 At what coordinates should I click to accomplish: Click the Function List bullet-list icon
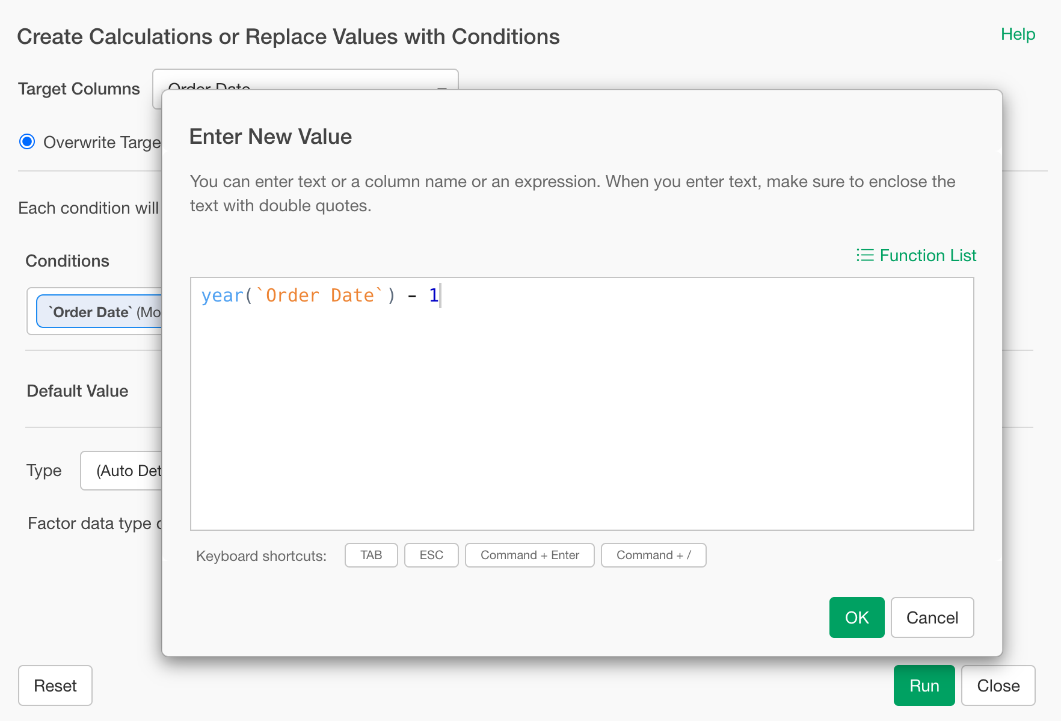(x=864, y=255)
